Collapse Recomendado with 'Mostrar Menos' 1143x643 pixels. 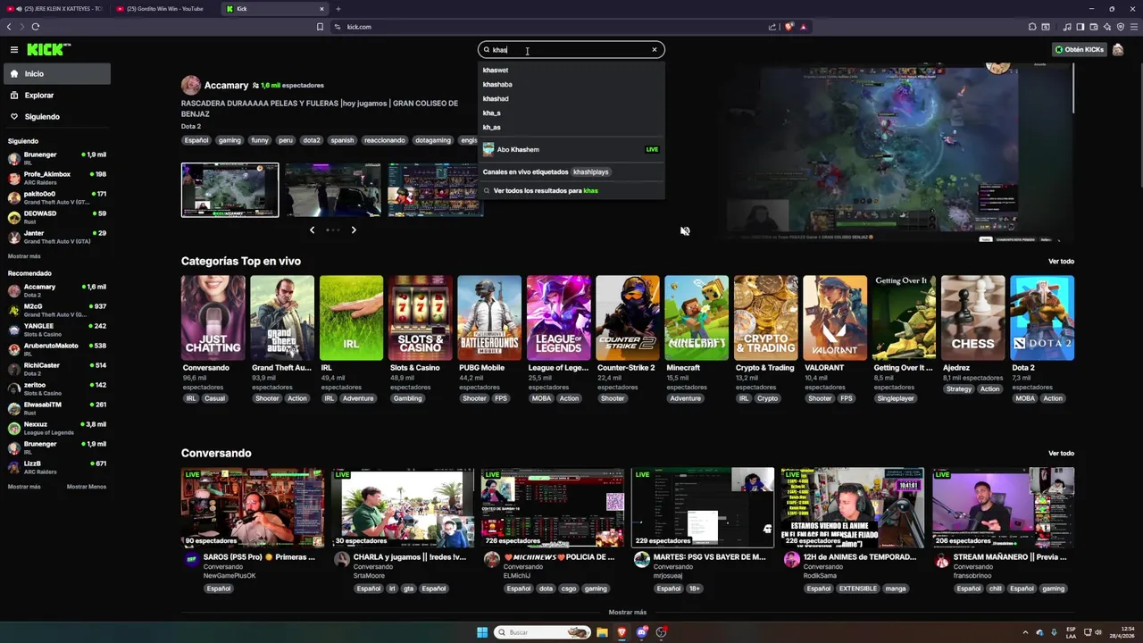tap(87, 487)
